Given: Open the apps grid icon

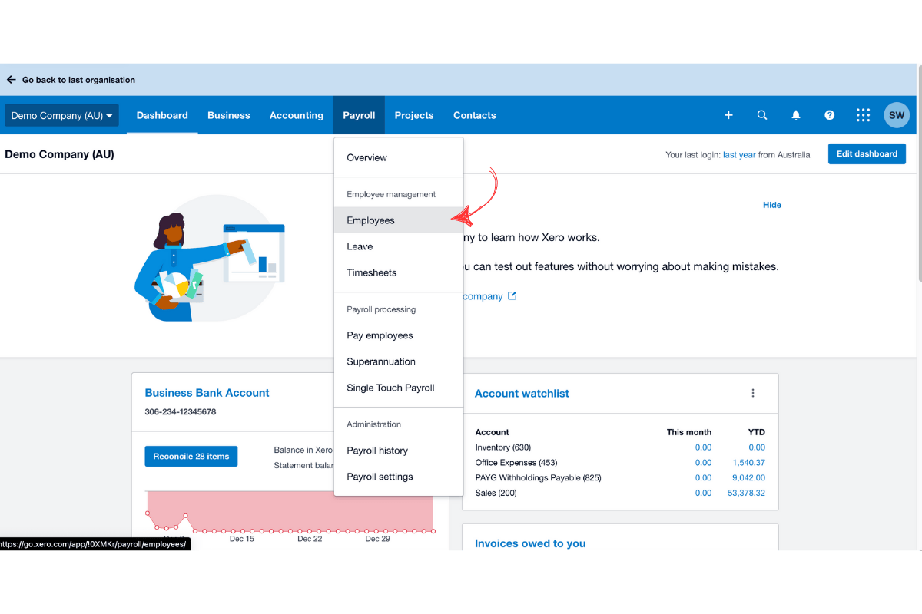Looking at the screenshot, I should [863, 114].
